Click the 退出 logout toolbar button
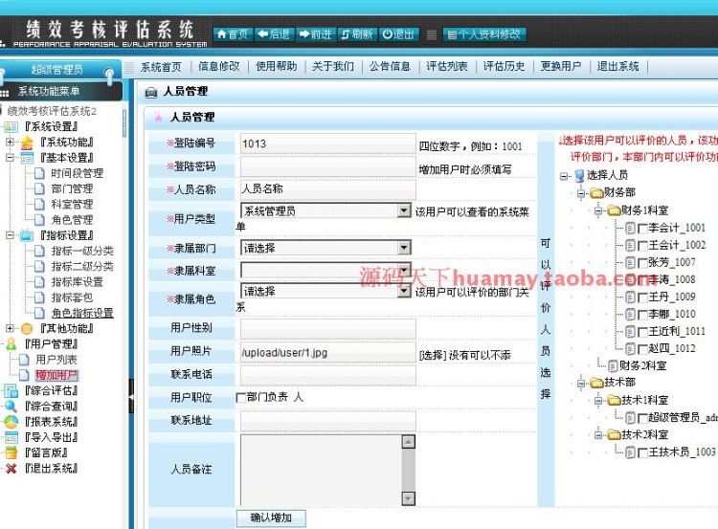The image size is (718, 529). pos(398,34)
